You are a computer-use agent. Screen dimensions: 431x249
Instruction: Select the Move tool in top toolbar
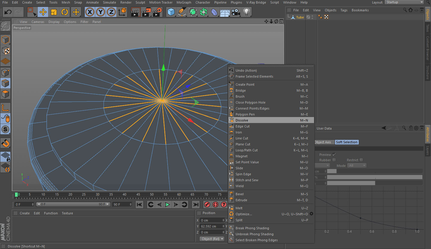coord(43,12)
